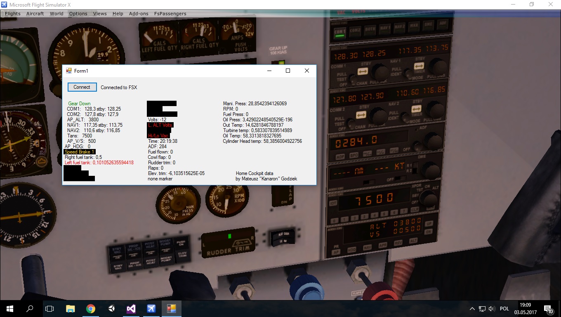Open the Flights menu

click(13, 14)
